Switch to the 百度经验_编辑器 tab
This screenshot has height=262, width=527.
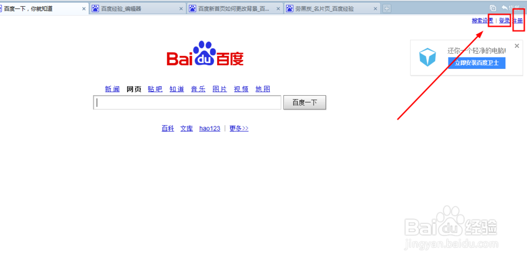[138, 9]
